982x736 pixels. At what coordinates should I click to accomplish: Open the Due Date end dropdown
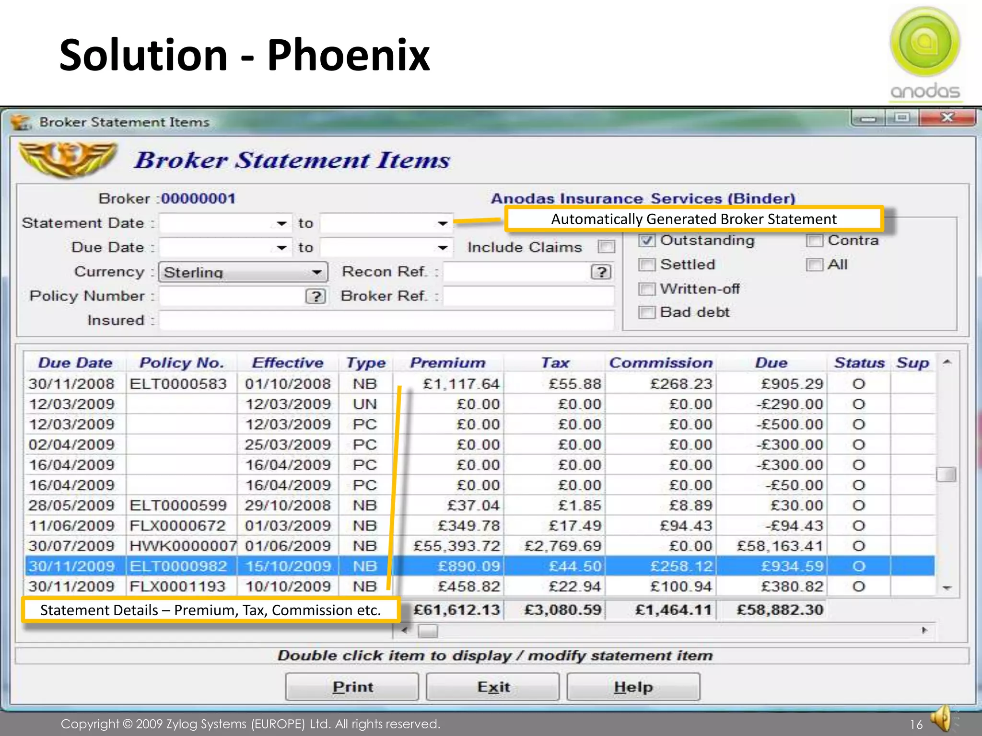click(x=443, y=248)
